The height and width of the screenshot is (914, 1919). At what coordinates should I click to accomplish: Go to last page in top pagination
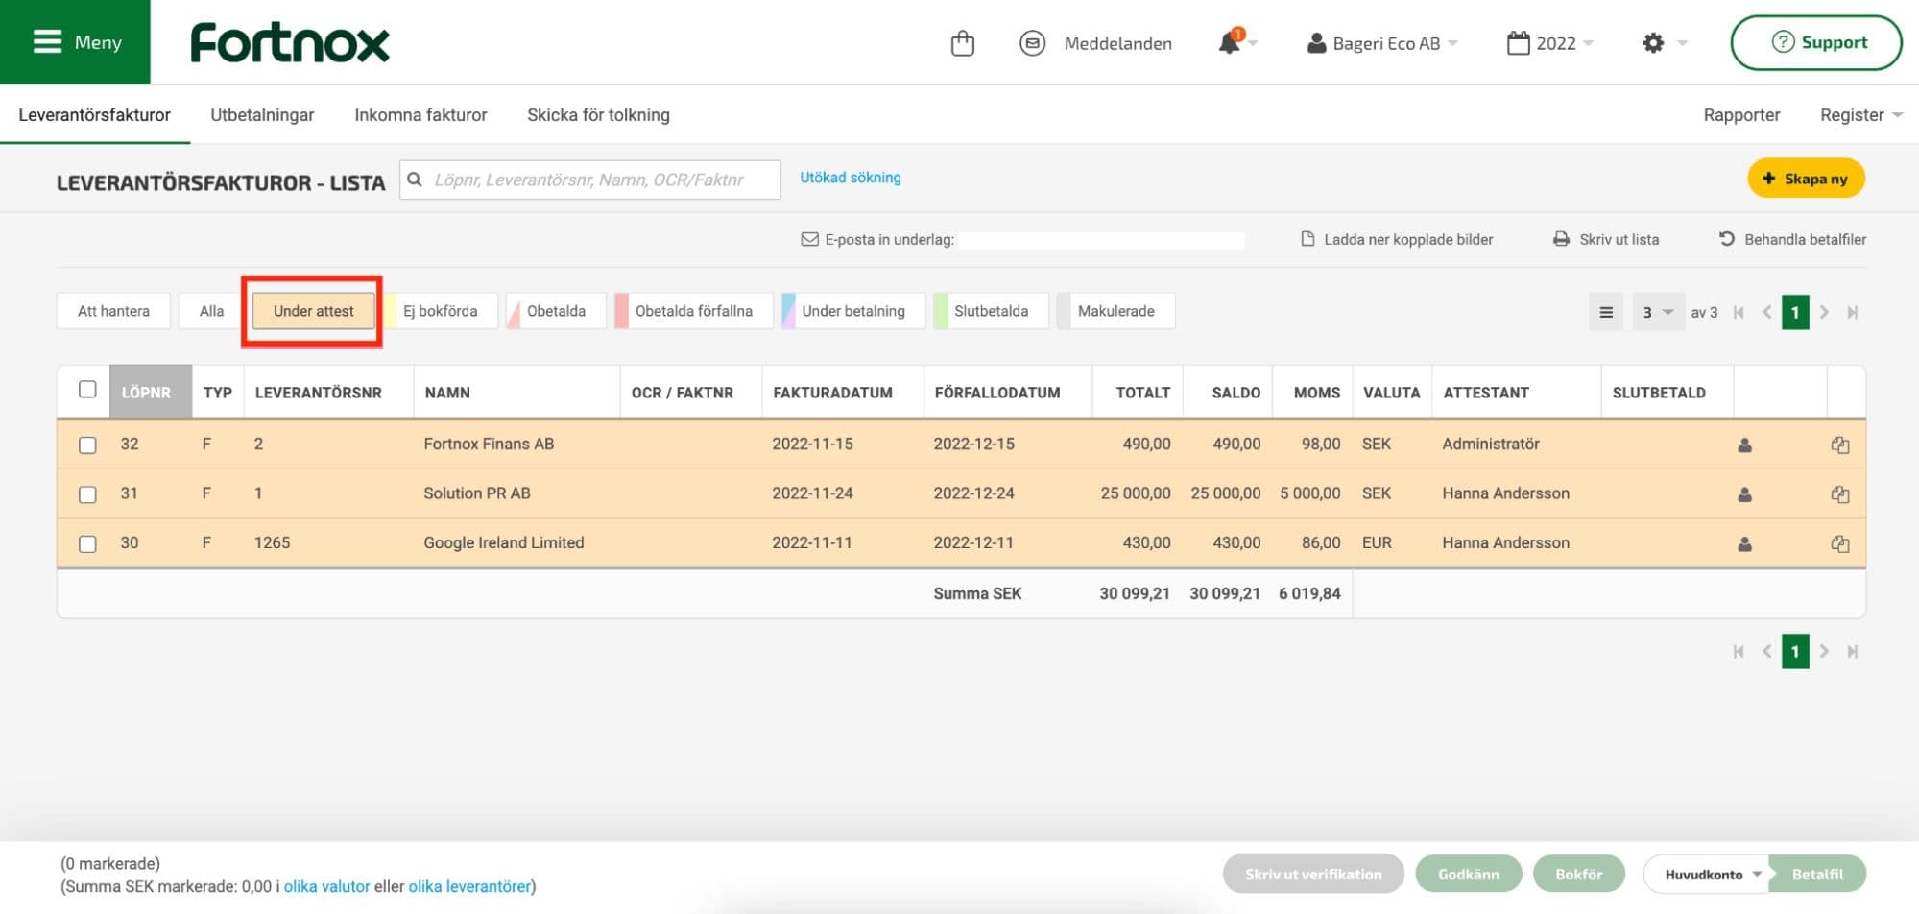tap(1853, 312)
